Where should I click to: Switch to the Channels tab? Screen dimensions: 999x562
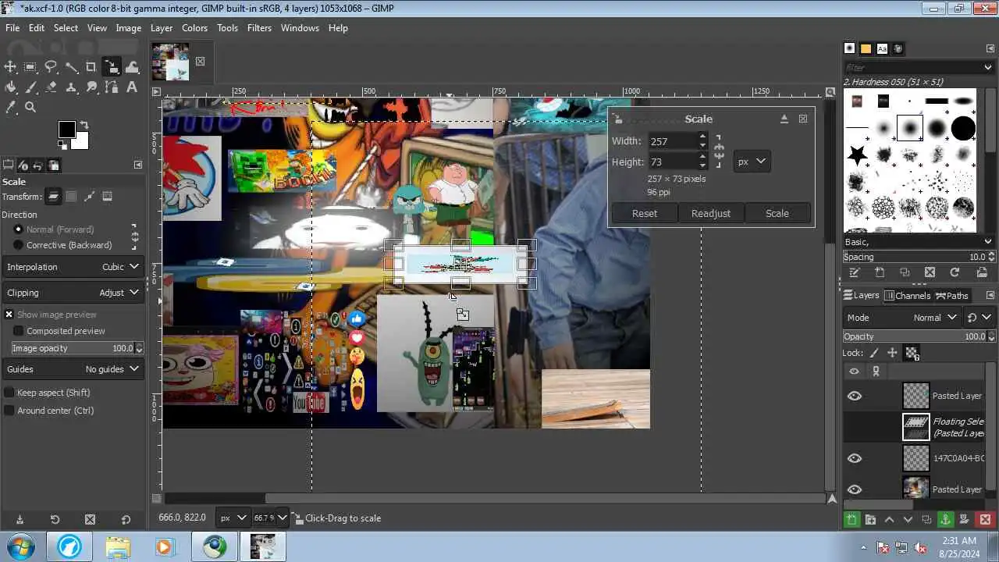click(907, 296)
